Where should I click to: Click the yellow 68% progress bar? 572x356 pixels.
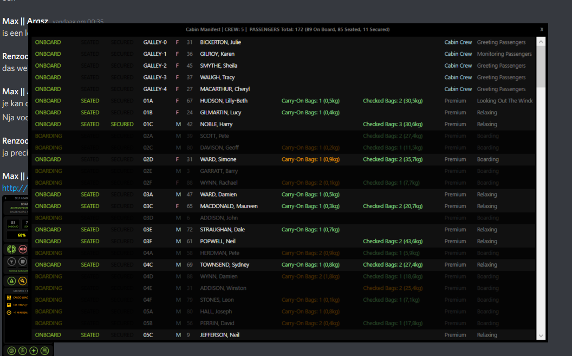(22, 235)
